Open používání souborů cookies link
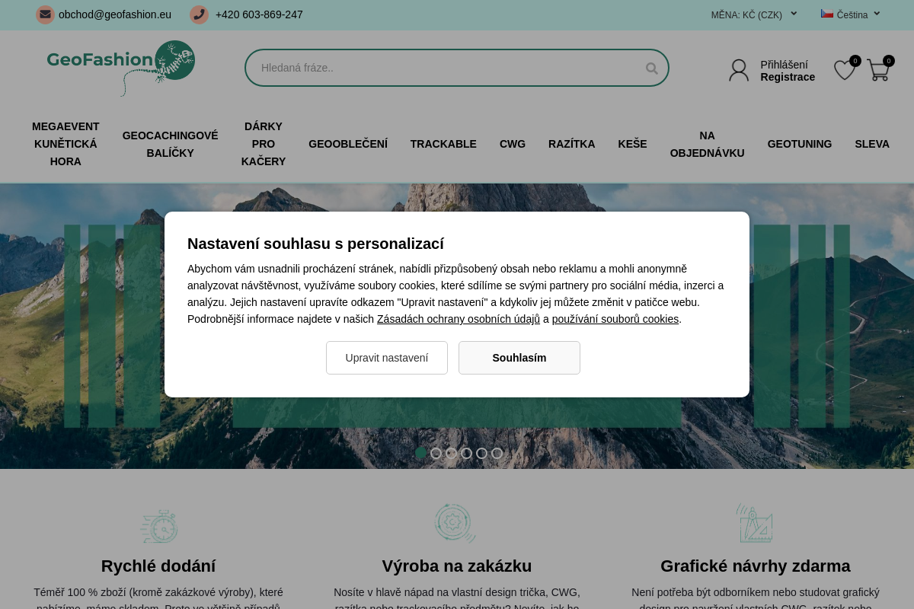The image size is (914, 609). 615,319
